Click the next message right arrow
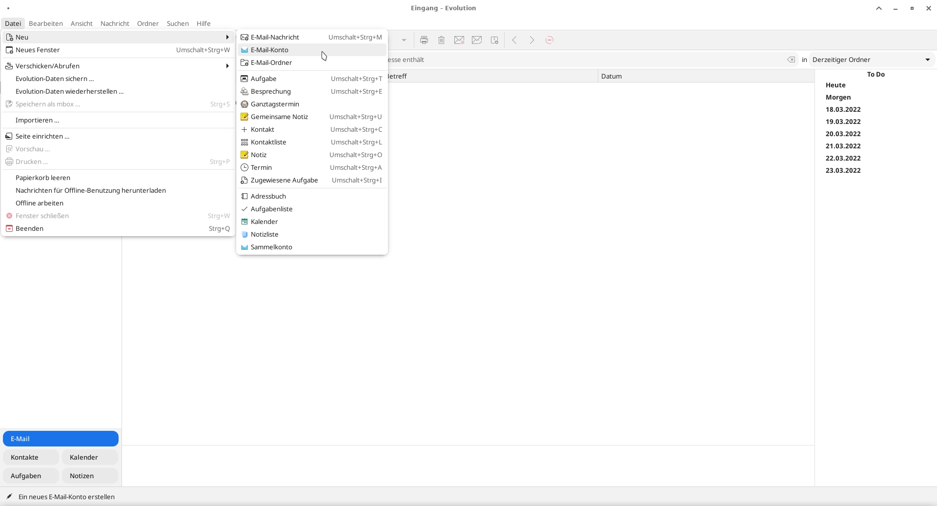The height and width of the screenshot is (506, 937). (532, 40)
